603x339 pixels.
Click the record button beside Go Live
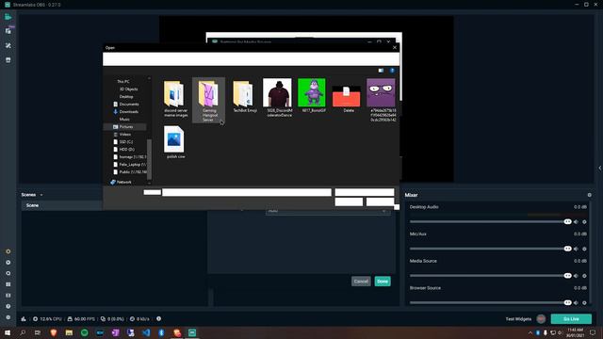click(x=541, y=319)
